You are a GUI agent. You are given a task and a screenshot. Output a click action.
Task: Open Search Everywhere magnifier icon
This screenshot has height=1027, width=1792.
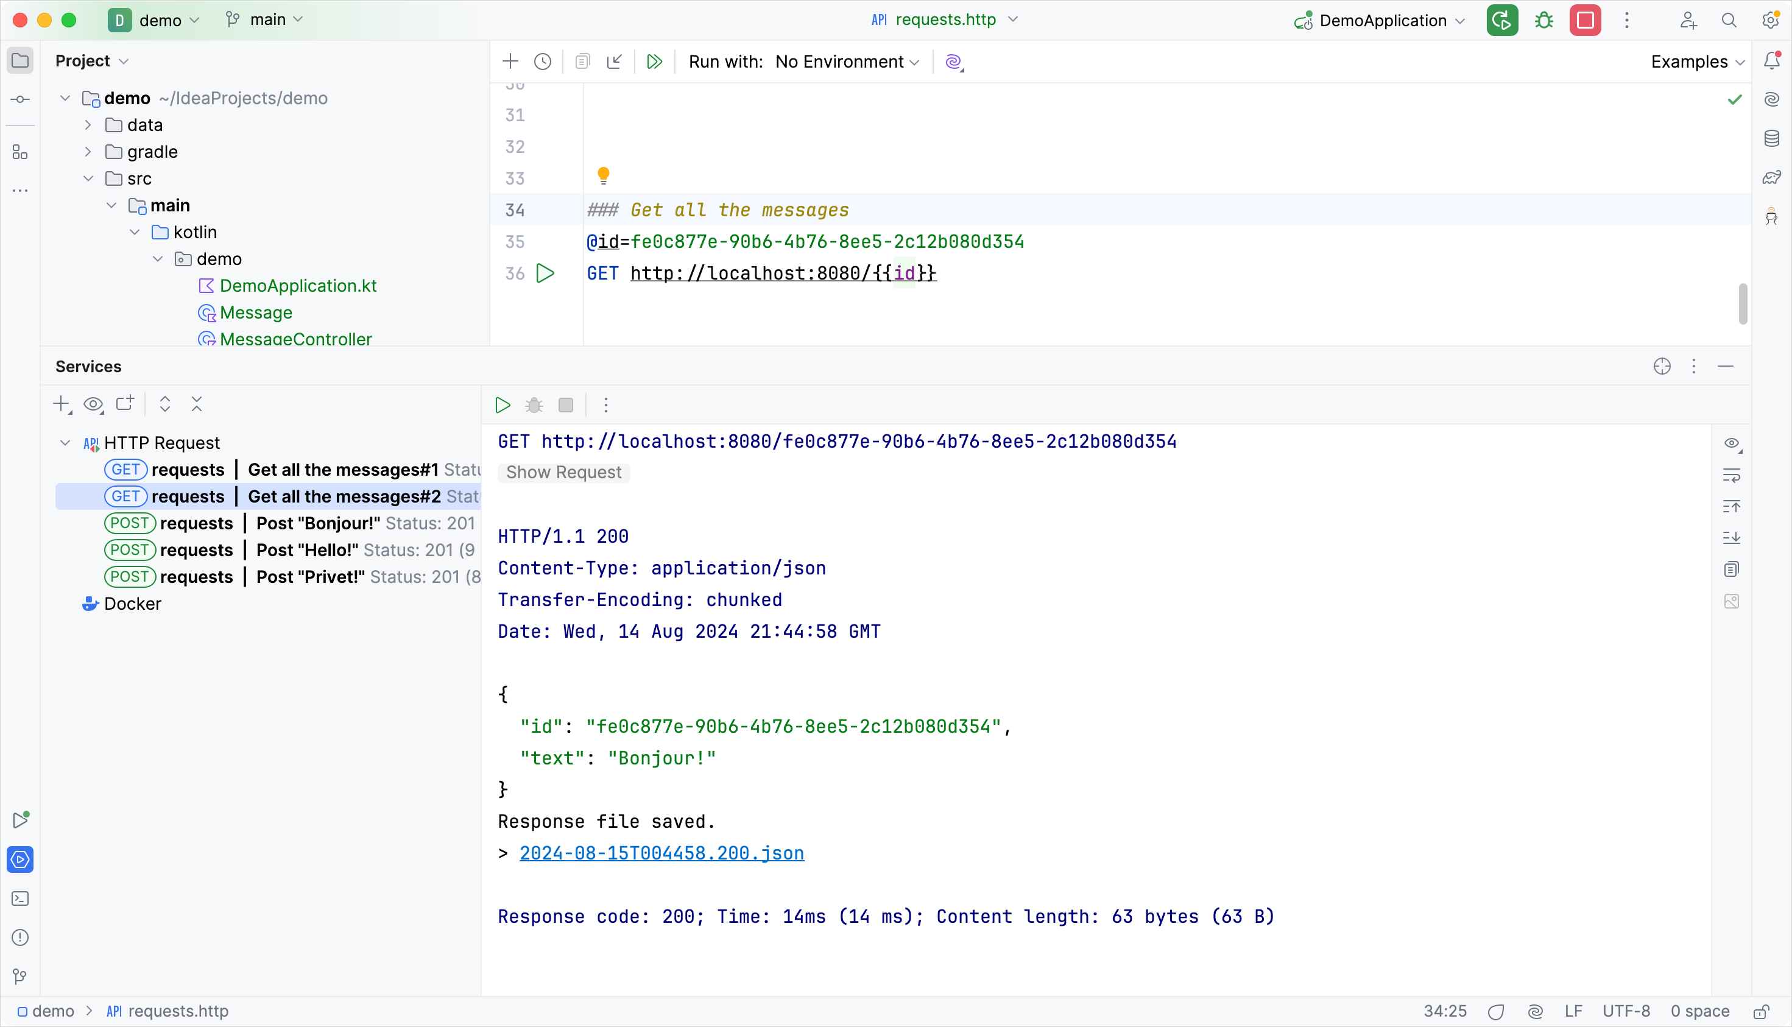(x=1729, y=21)
